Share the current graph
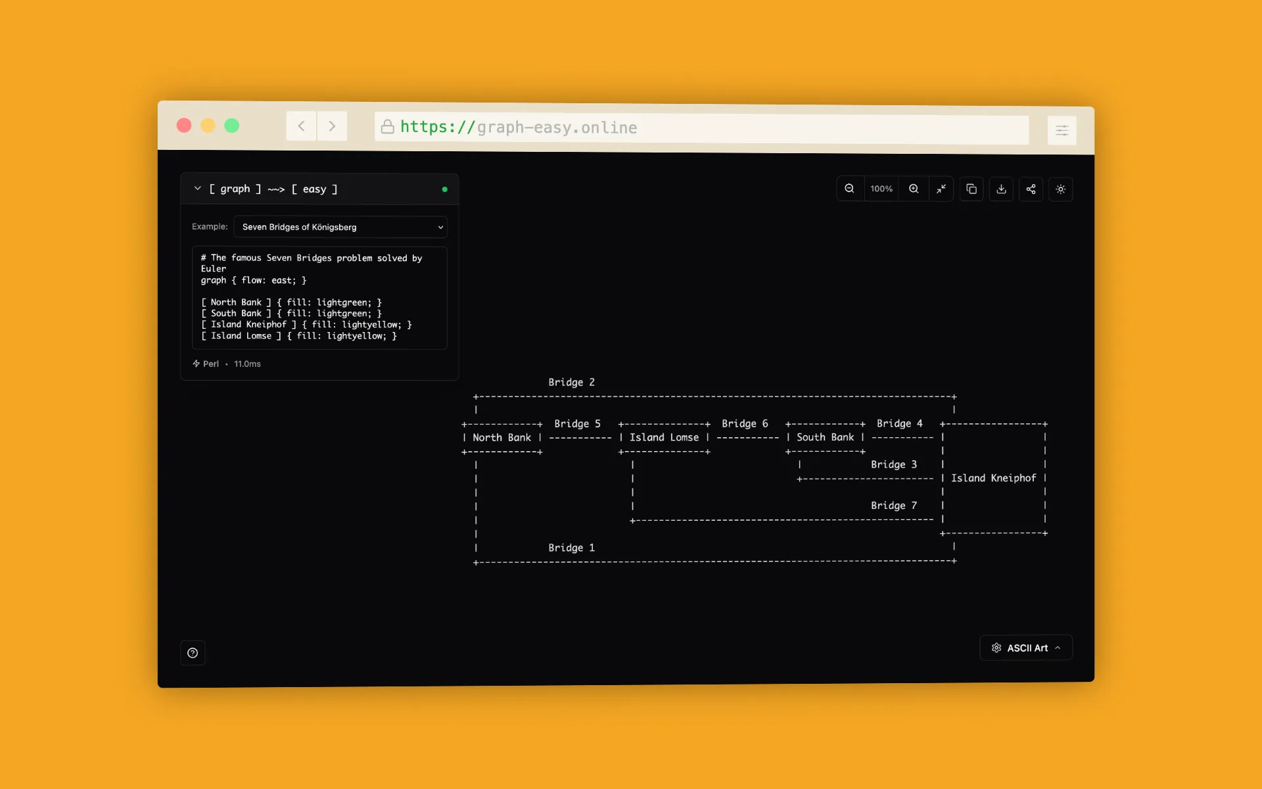Screen dimensions: 1262x789 click(x=1031, y=189)
